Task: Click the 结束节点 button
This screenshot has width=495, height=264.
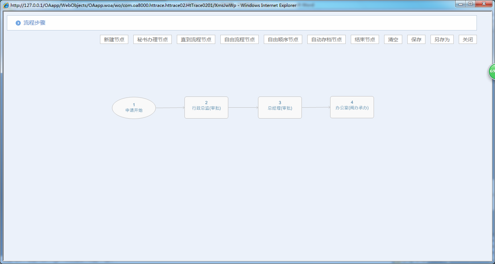Action: 365,40
